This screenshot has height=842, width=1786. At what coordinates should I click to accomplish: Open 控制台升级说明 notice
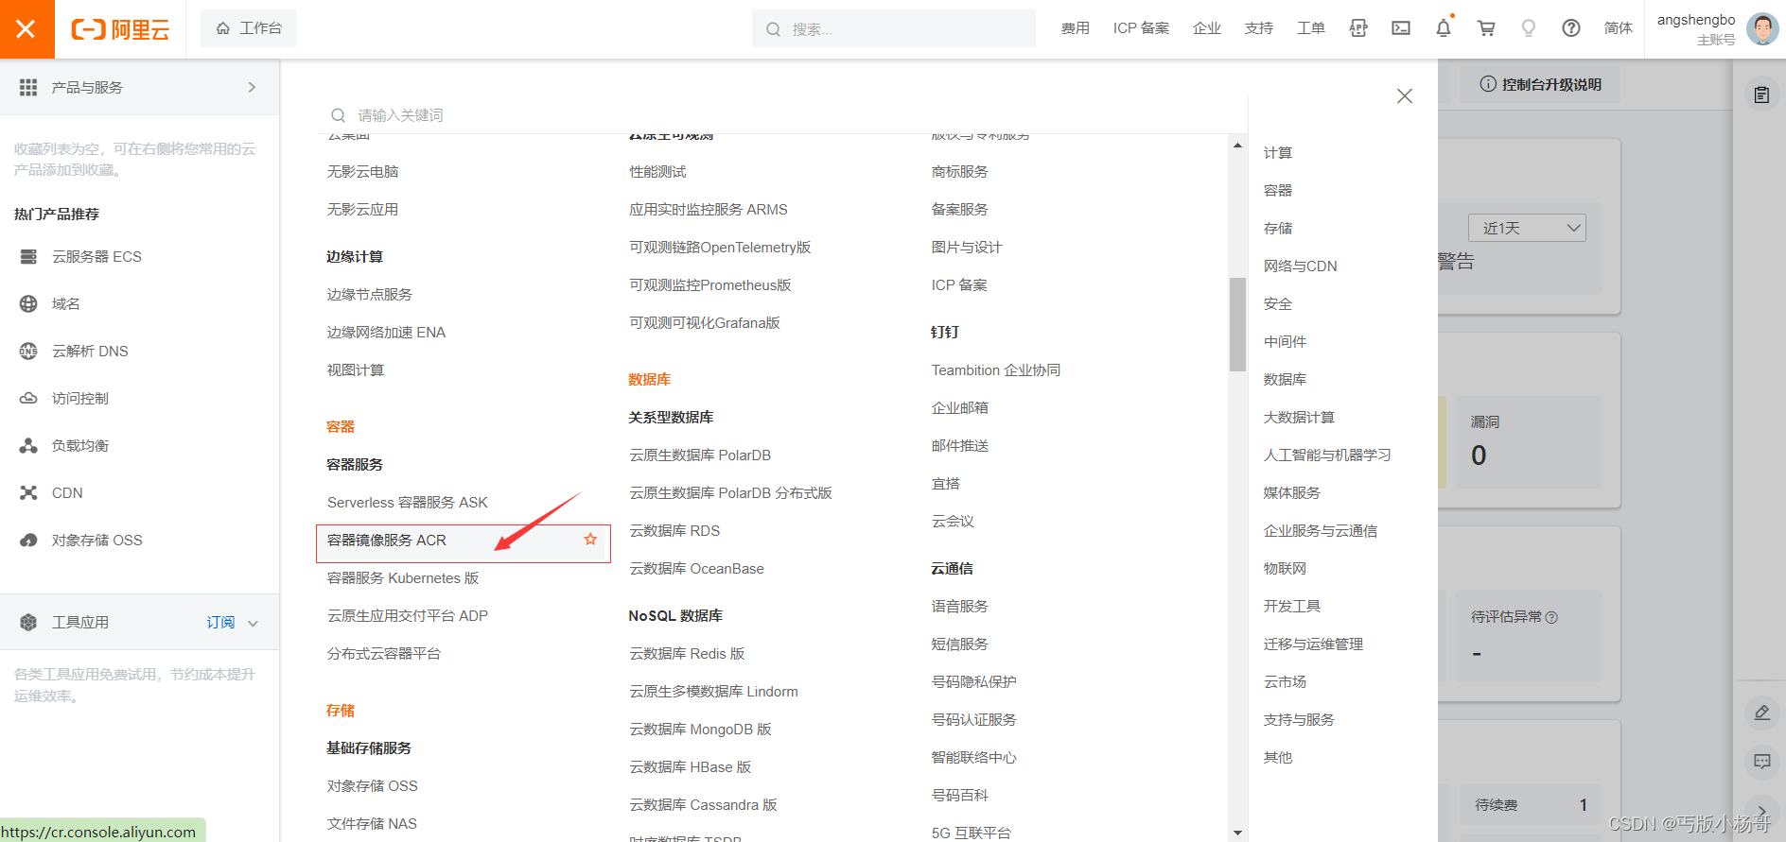1541,84
